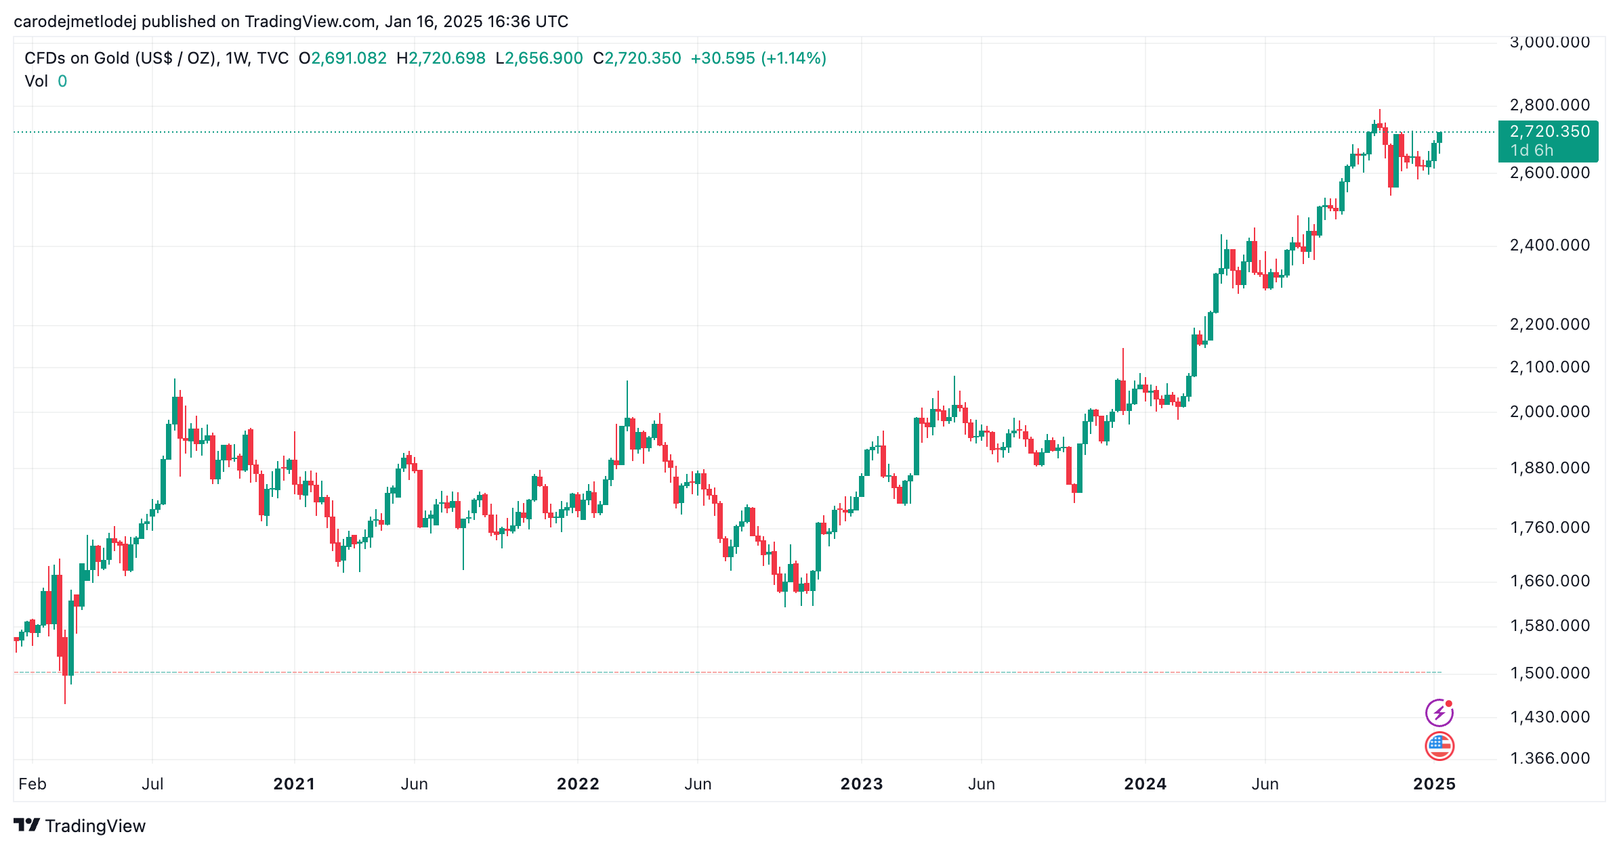Click the 2021 time axis label
This screenshot has width=1619, height=849.
click(x=294, y=784)
